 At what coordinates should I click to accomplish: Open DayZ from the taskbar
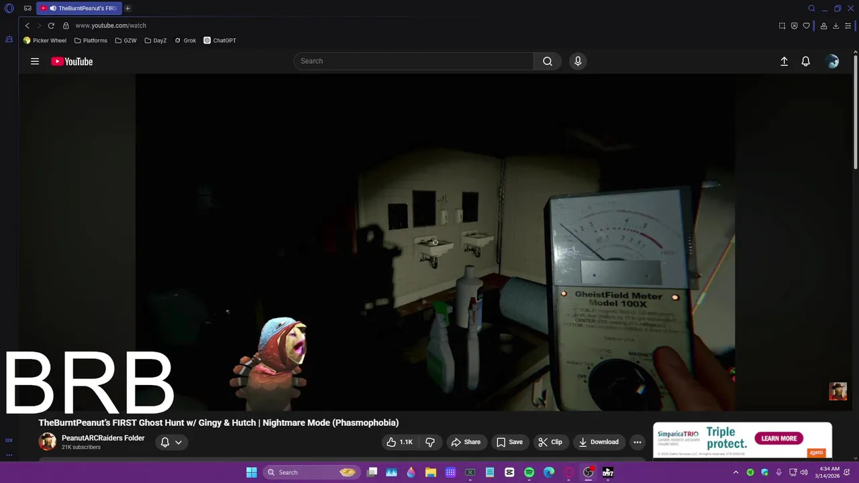(608, 472)
